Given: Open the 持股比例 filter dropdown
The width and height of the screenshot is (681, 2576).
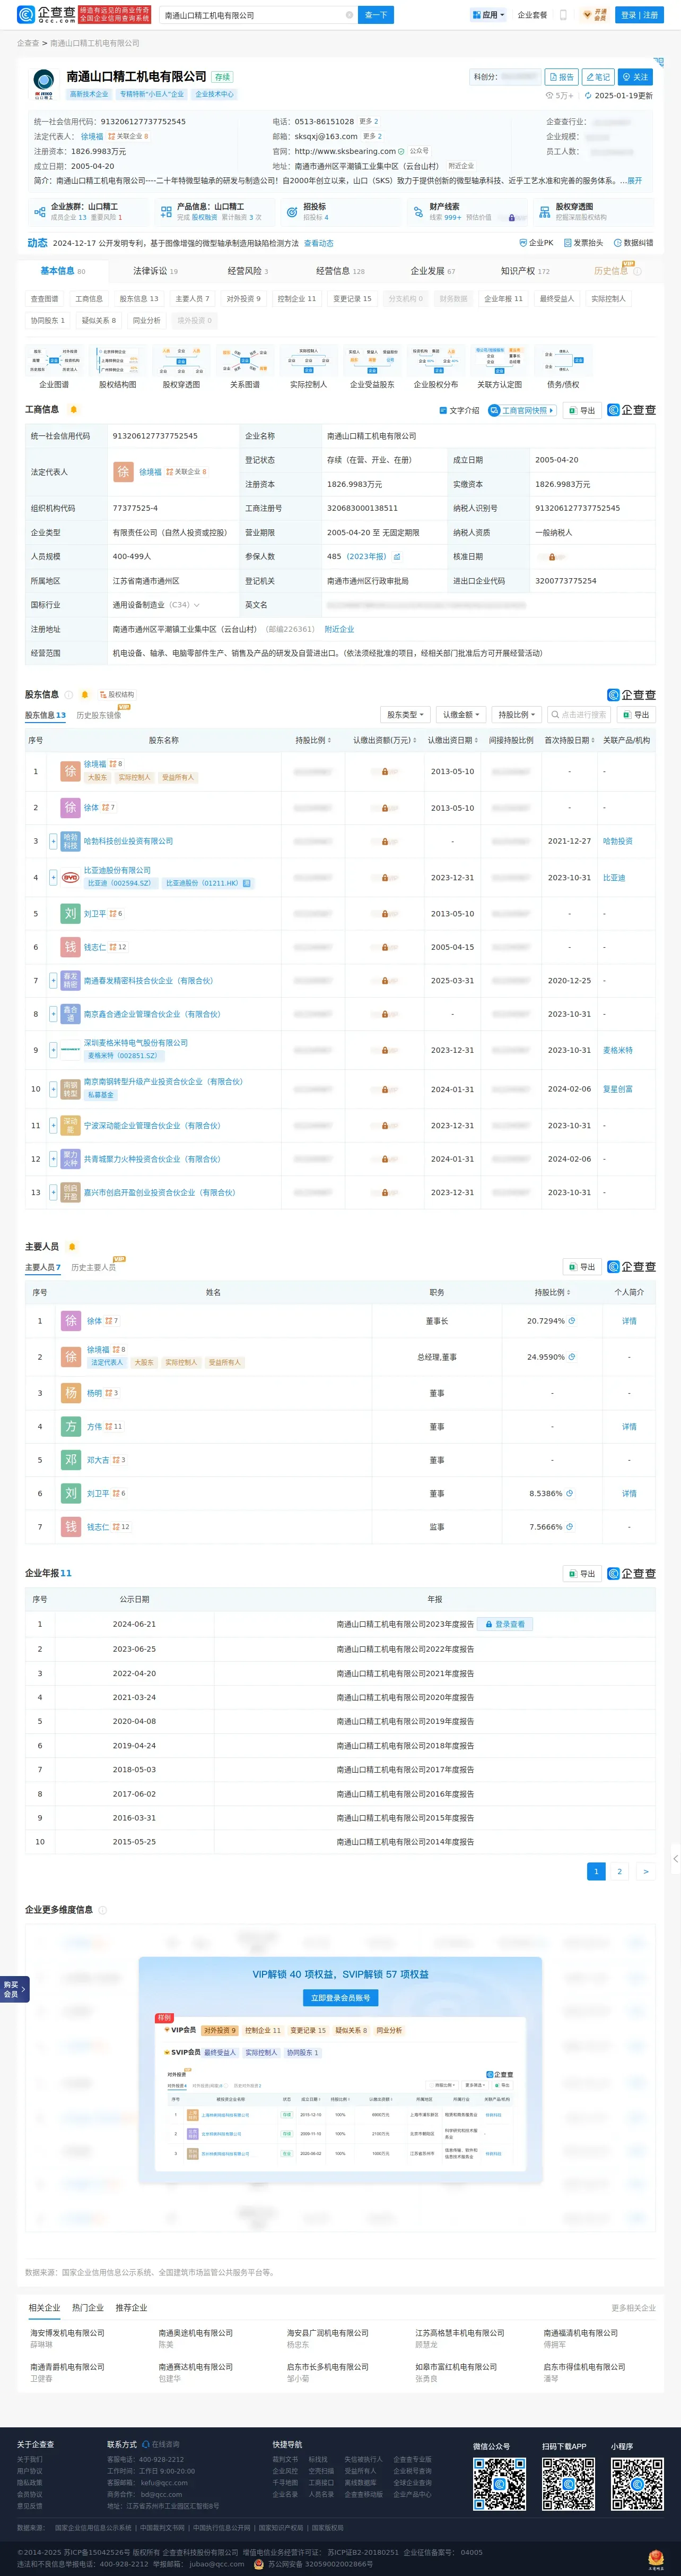Looking at the screenshot, I should (517, 715).
